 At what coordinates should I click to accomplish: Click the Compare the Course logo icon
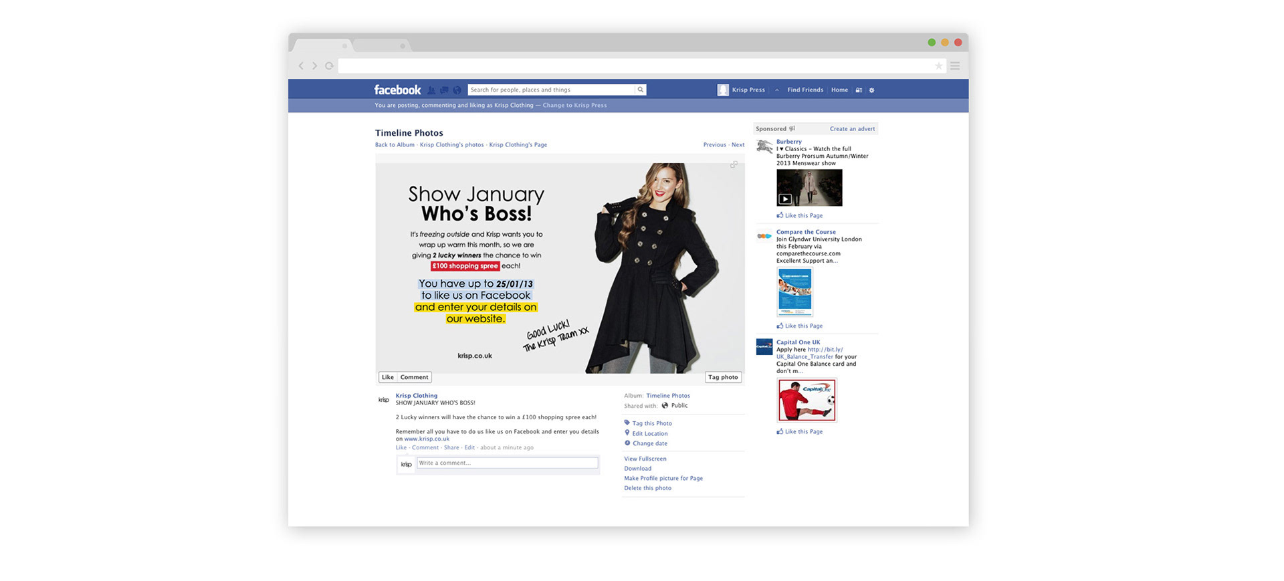[764, 236]
